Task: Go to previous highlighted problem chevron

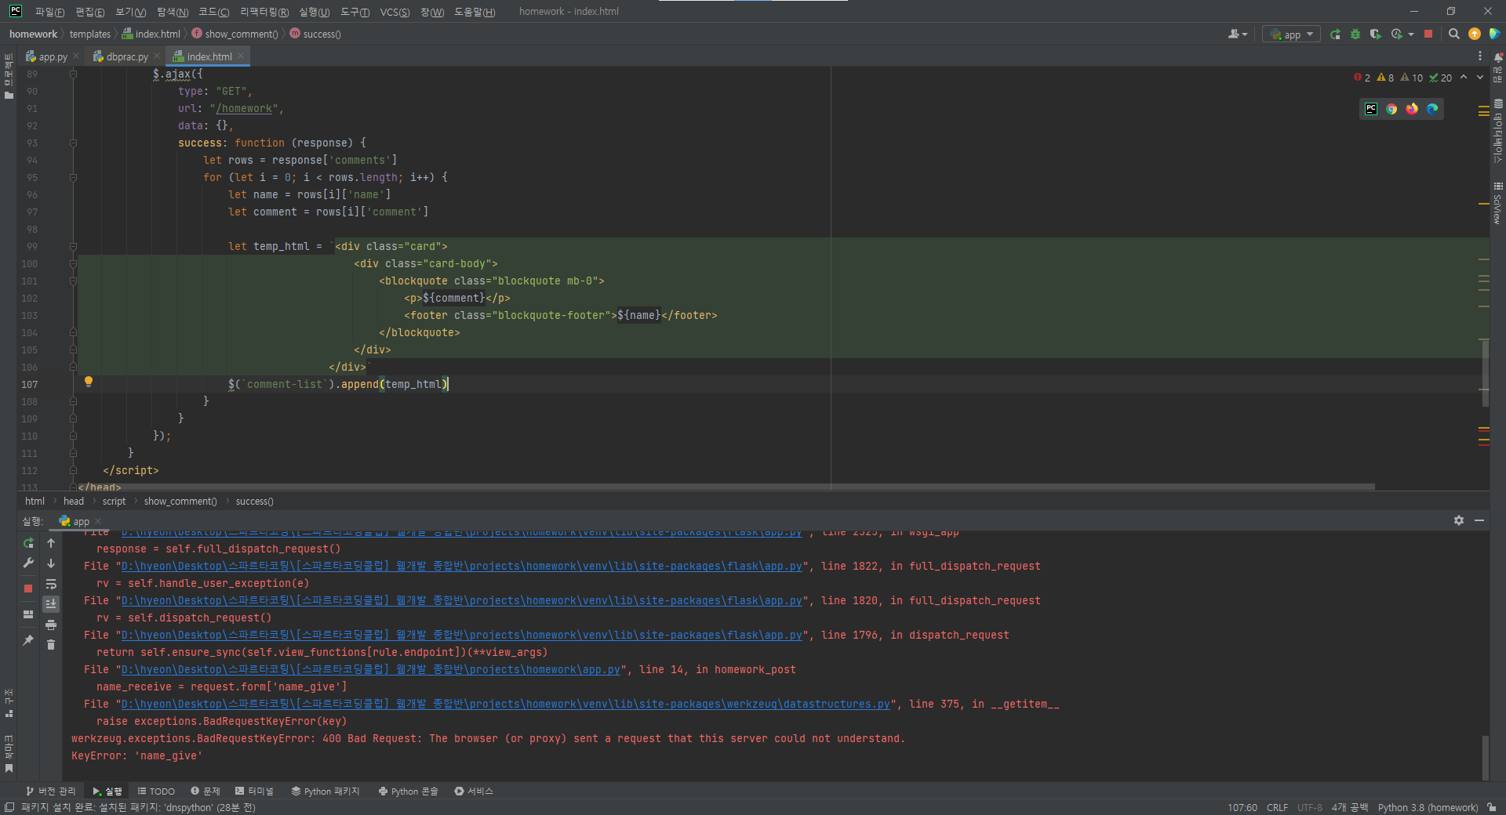Action: (x=1464, y=78)
